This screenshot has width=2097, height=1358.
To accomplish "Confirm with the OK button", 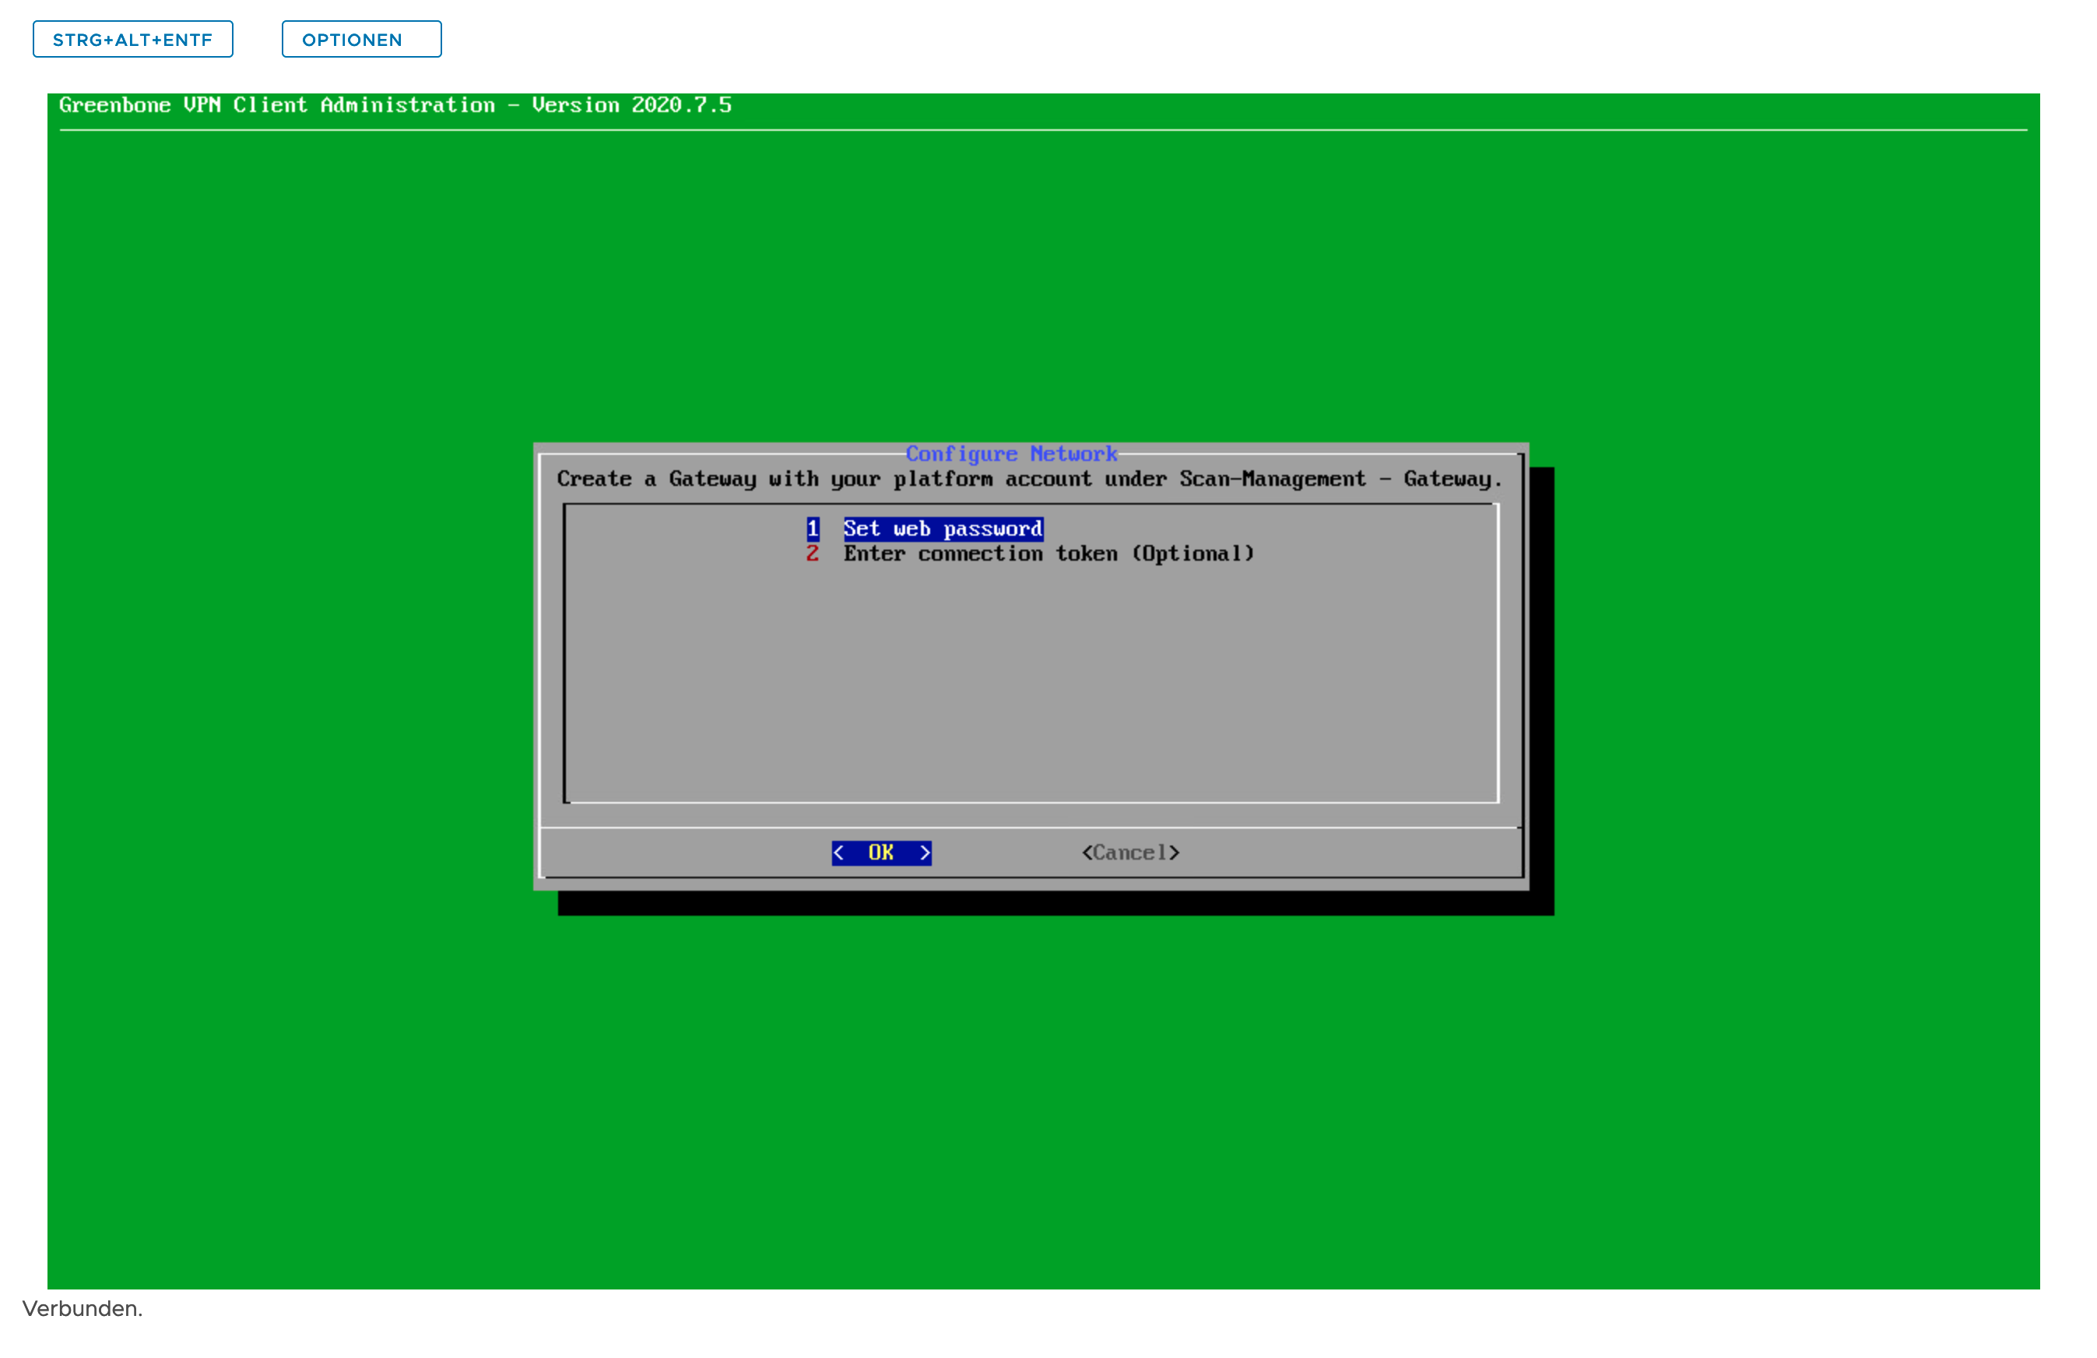I will pos(881,852).
